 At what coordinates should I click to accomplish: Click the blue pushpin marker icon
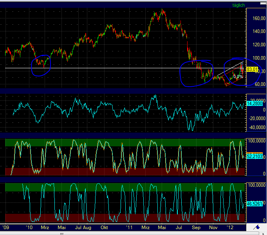point(256,227)
